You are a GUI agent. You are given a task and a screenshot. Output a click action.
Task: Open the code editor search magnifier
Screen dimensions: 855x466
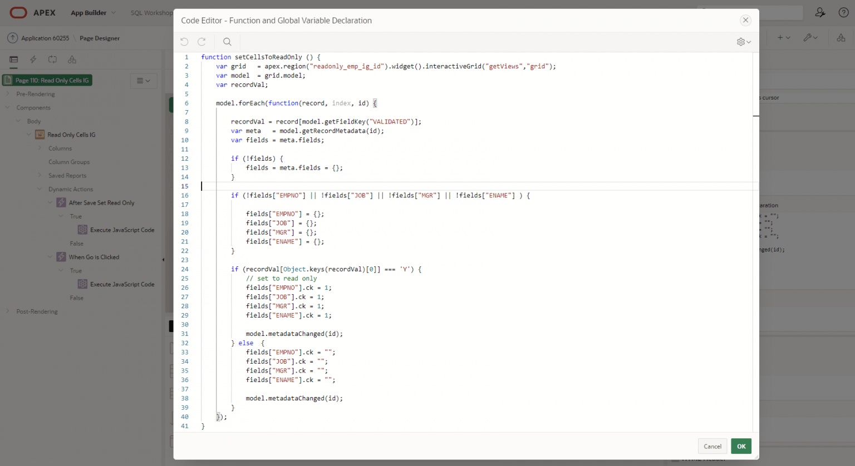pyautogui.click(x=227, y=41)
